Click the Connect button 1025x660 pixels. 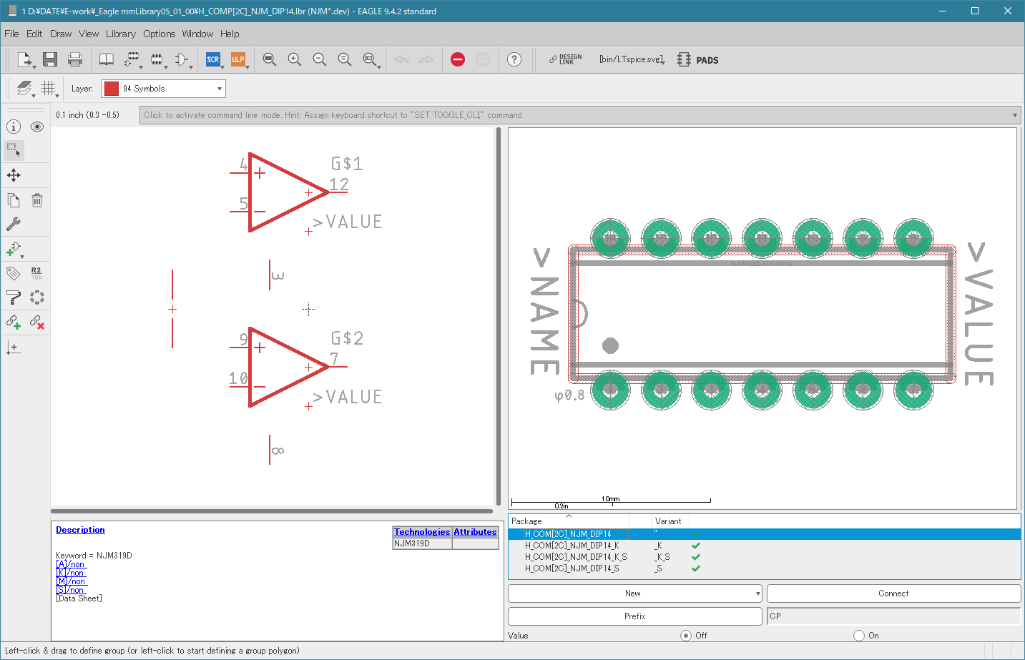click(893, 593)
